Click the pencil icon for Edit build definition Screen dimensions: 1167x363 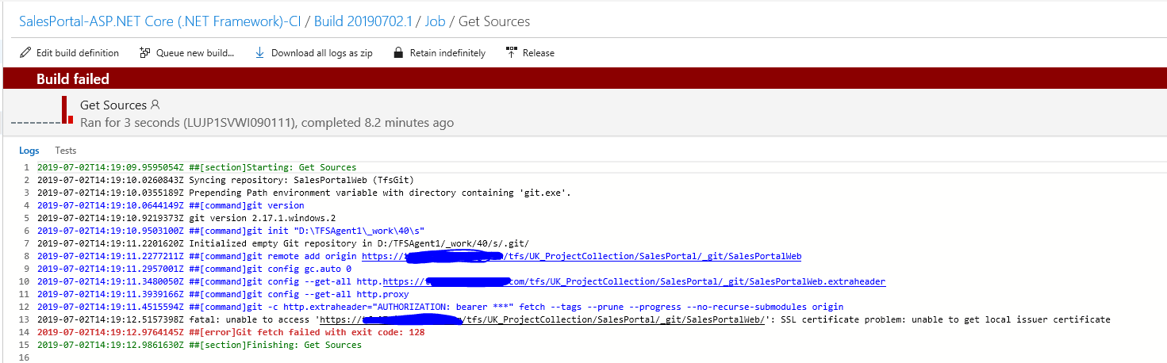pos(25,53)
